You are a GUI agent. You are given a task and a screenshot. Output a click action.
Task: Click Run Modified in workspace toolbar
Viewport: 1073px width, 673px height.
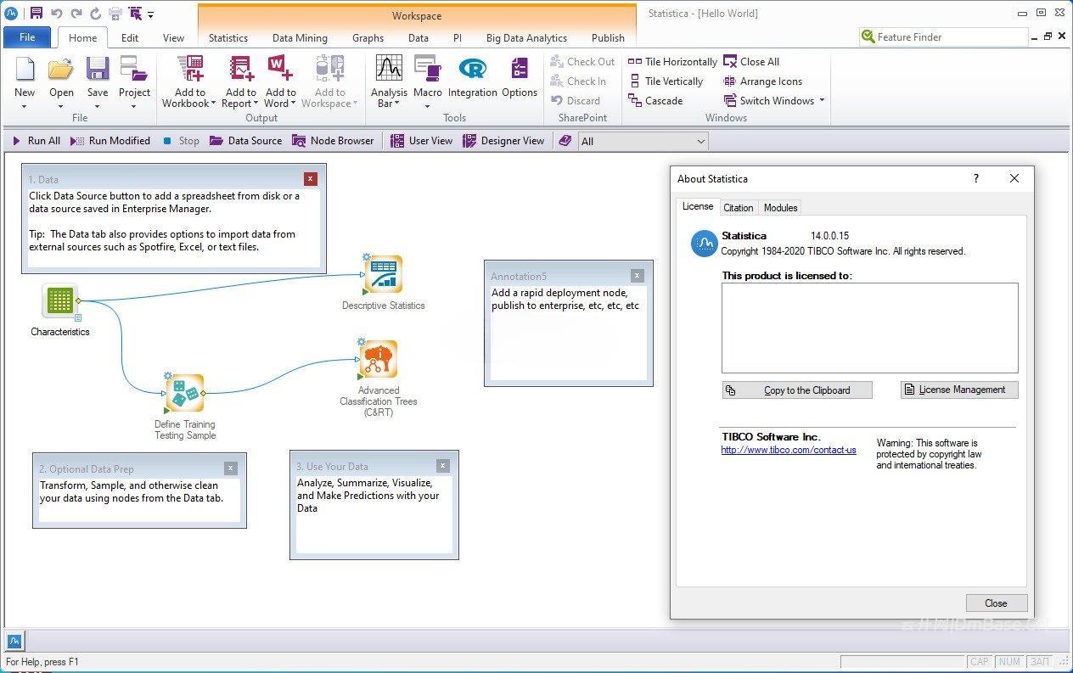point(110,141)
